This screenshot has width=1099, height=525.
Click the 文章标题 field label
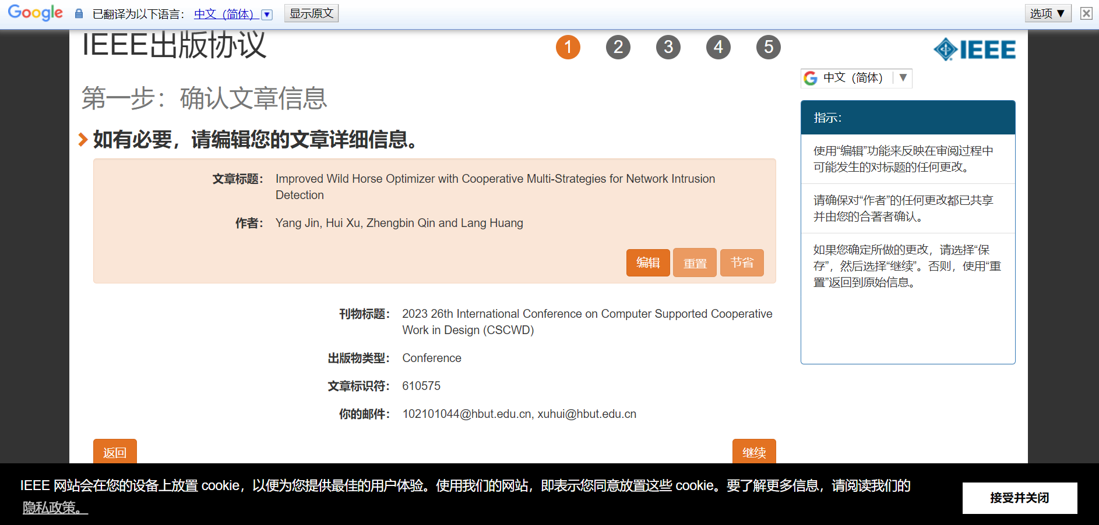coord(238,179)
